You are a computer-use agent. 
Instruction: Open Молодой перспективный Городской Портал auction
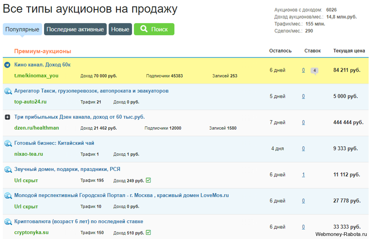click(122, 195)
